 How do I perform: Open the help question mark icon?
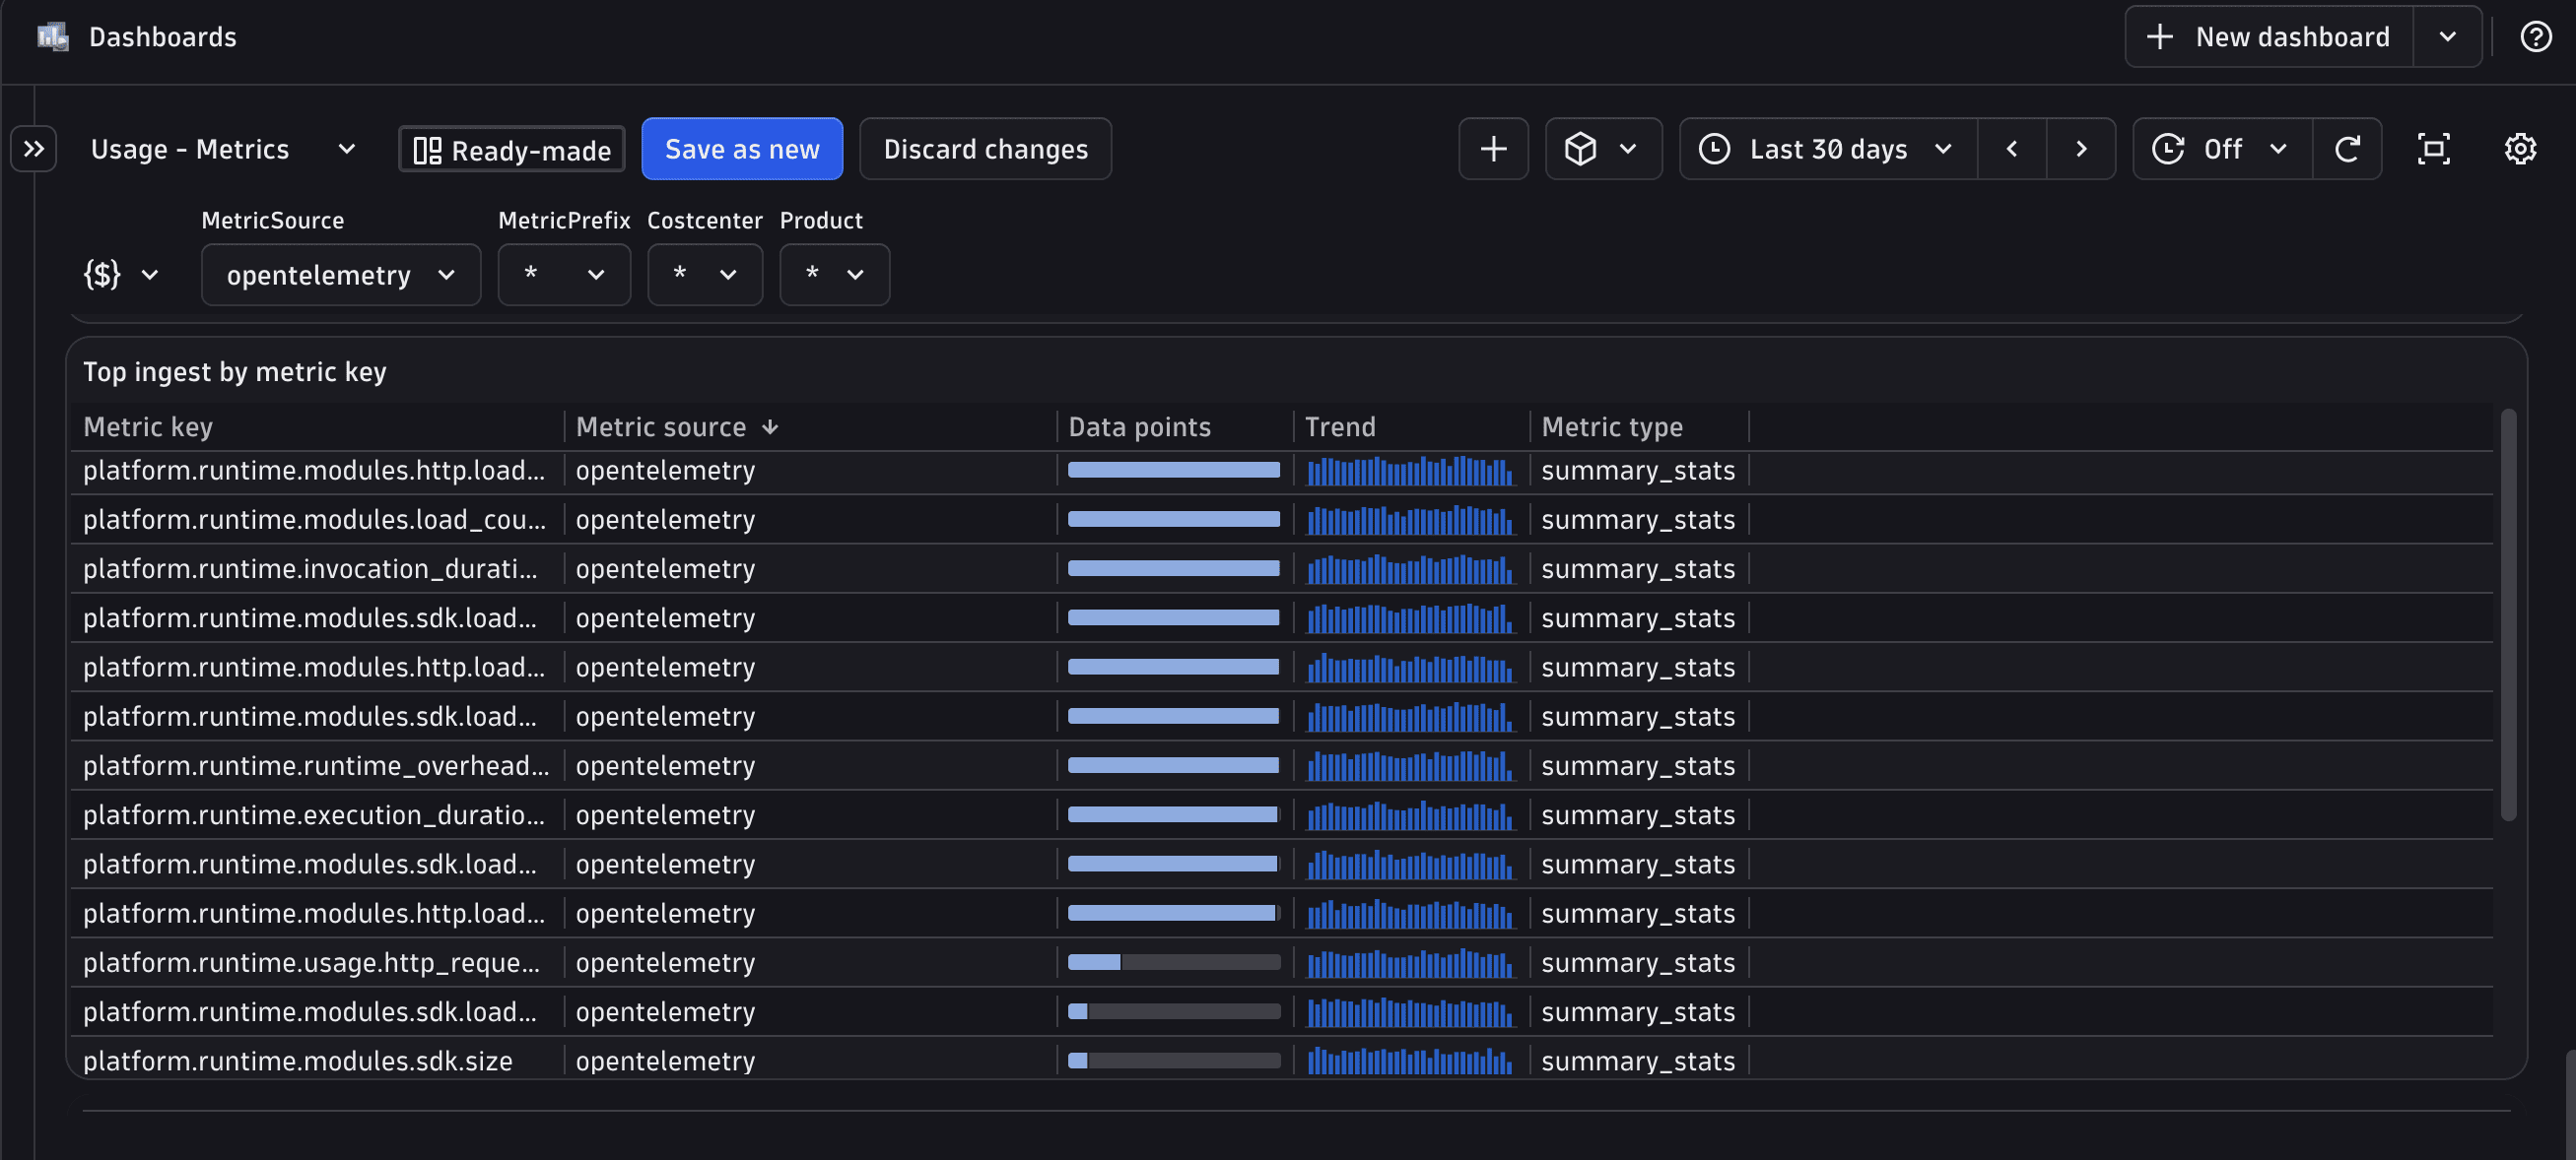pos(2535,37)
